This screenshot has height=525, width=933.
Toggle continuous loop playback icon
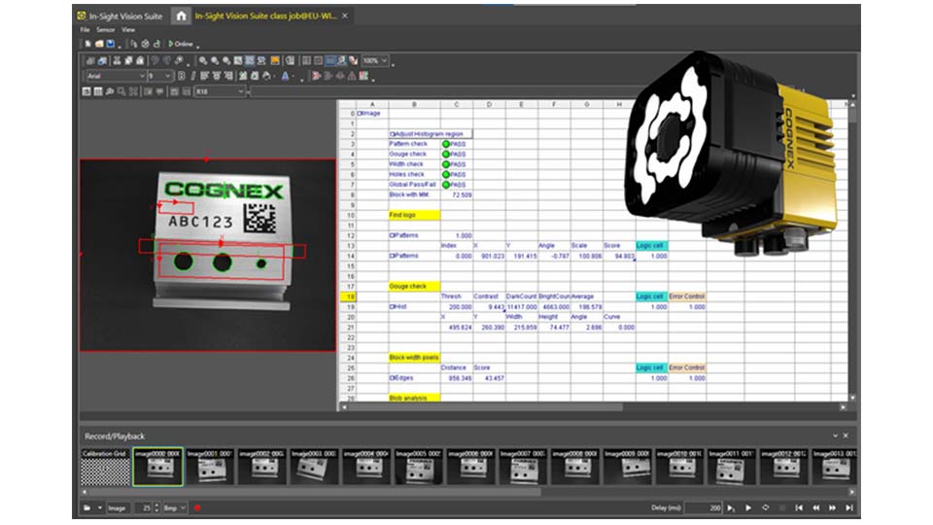[x=765, y=507]
